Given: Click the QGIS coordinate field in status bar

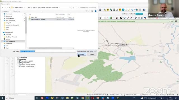Looking at the screenshot, I should pyautogui.click(x=100, y=95).
